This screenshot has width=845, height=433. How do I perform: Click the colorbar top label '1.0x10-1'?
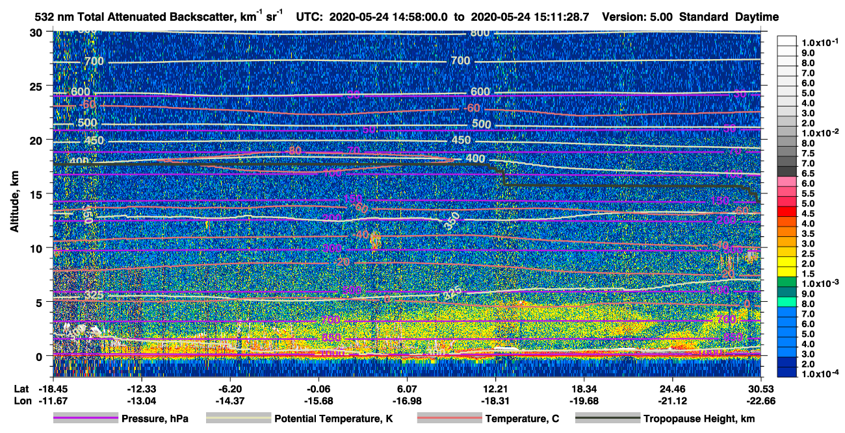tap(819, 42)
